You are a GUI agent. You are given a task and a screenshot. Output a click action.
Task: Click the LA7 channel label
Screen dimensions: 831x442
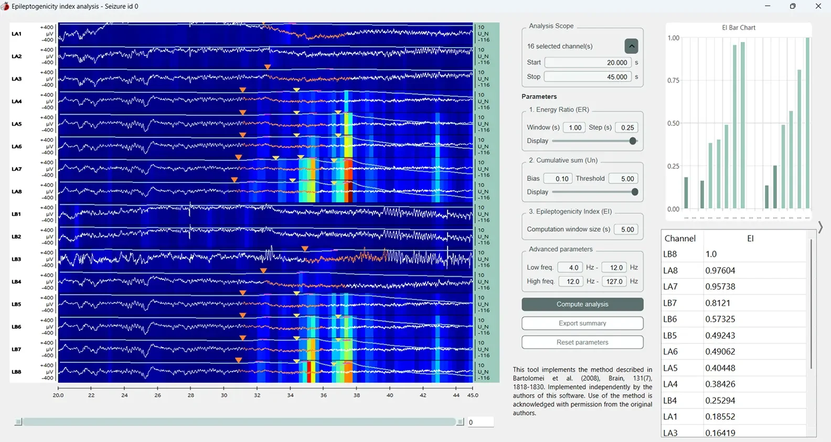point(17,169)
